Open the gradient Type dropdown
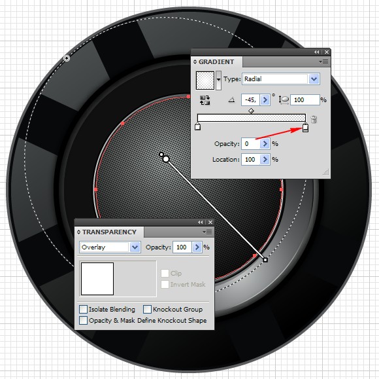Viewport: 379px width, 379px height. 314,79
